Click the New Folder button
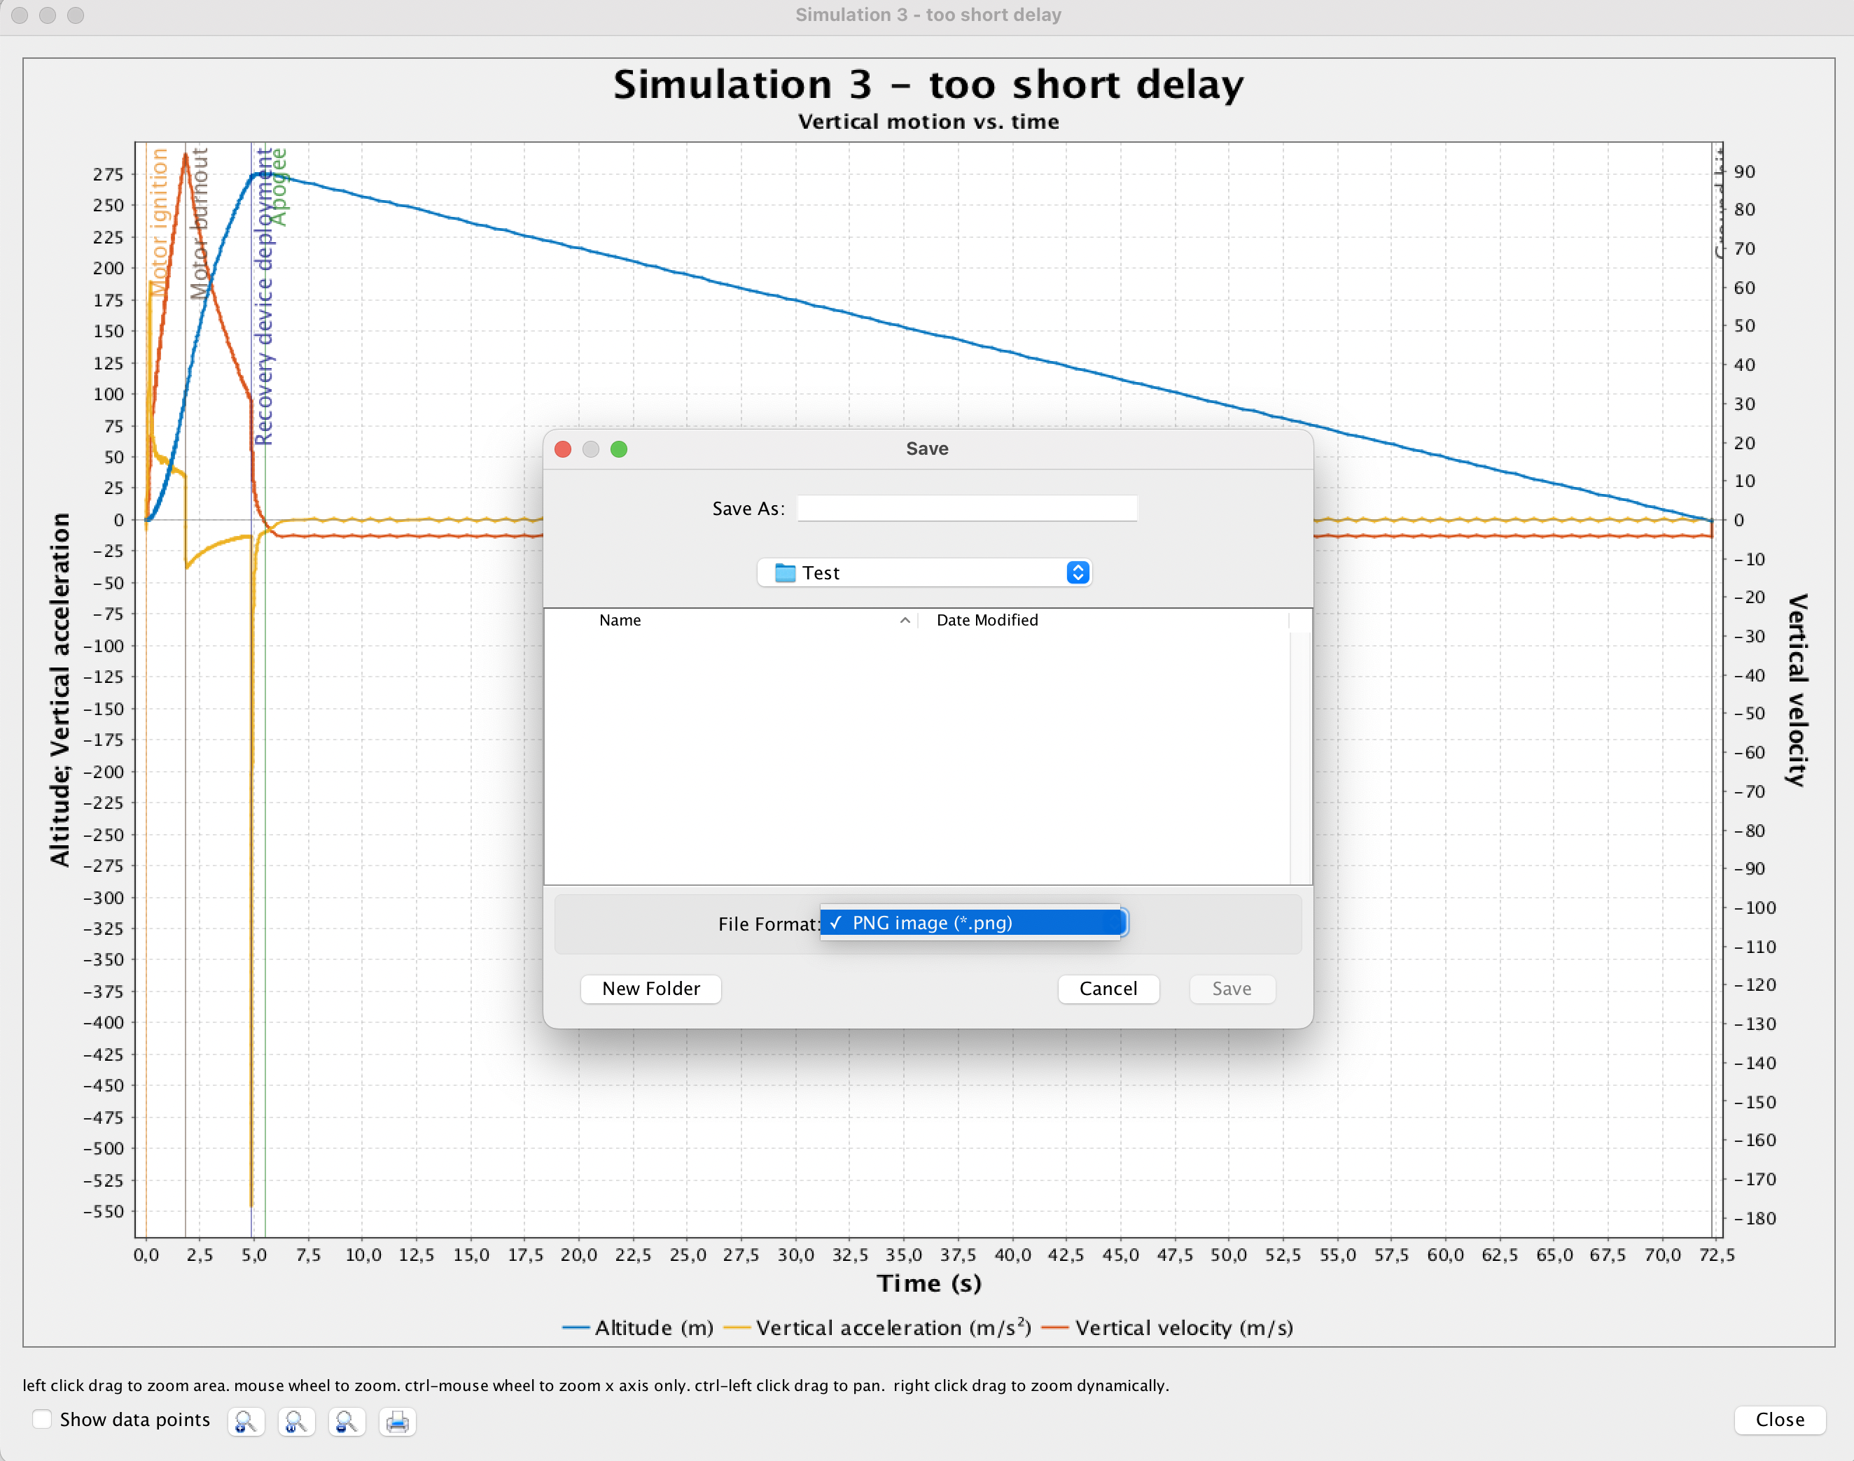 (x=650, y=989)
